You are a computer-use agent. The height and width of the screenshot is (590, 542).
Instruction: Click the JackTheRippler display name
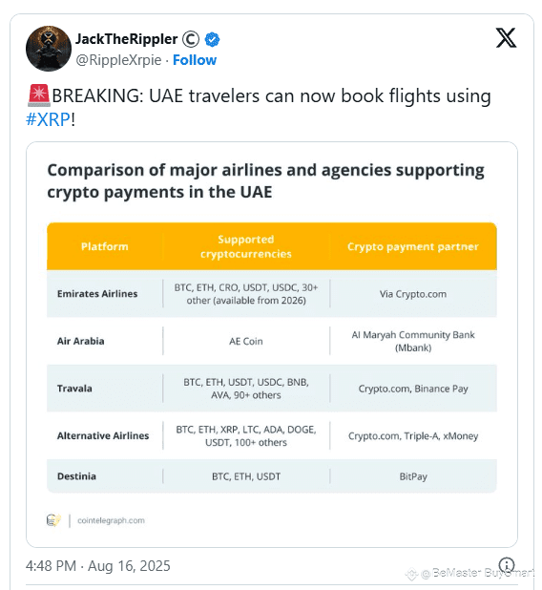[126, 39]
